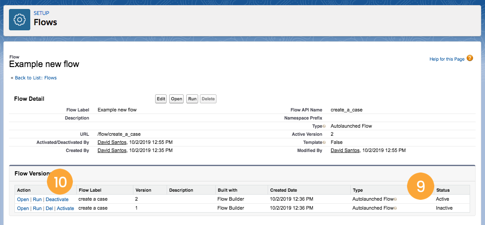Screen dimensions: 485x225
Task: Click the Edit button
Action: coord(161,99)
